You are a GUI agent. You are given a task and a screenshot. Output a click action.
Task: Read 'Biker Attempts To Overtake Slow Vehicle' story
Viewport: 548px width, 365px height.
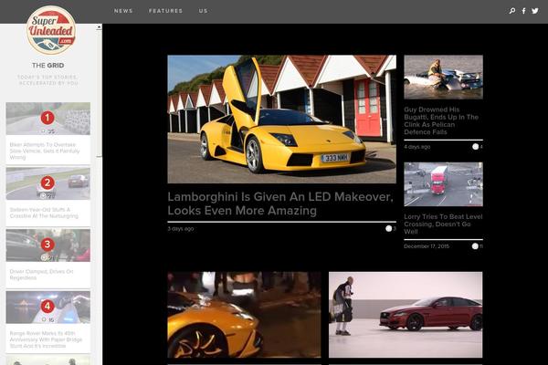(x=45, y=151)
